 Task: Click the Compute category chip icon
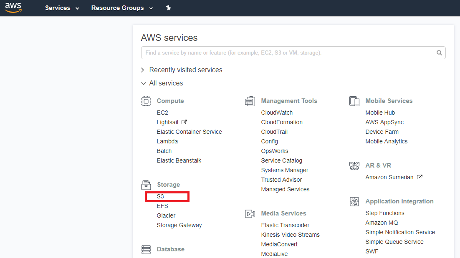pyautogui.click(x=146, y=101)
